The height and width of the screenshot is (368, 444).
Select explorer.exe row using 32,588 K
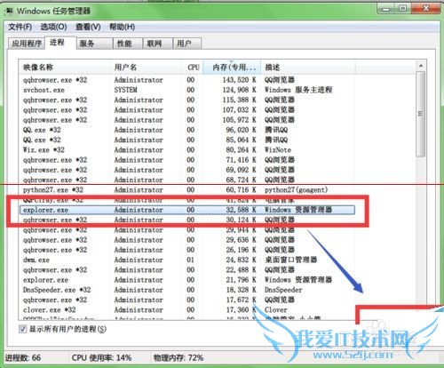[x=187, y=210]
